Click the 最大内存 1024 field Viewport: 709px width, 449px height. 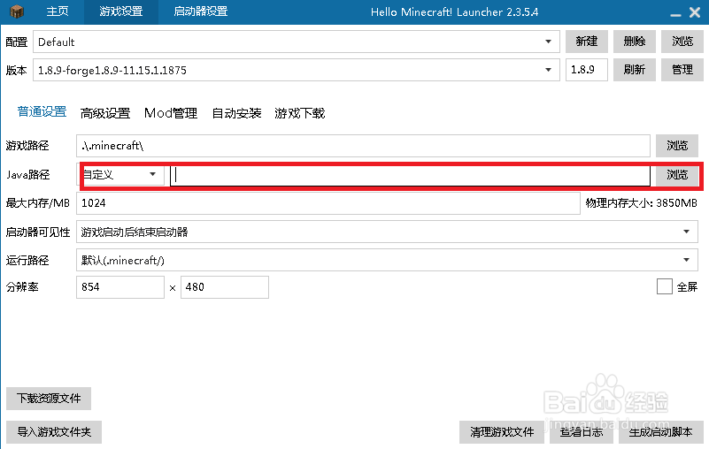[x=328, y=203]
